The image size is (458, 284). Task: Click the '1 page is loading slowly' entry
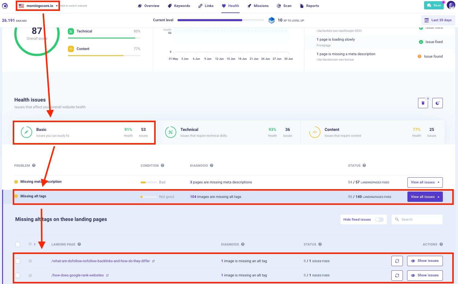(336, 39)
